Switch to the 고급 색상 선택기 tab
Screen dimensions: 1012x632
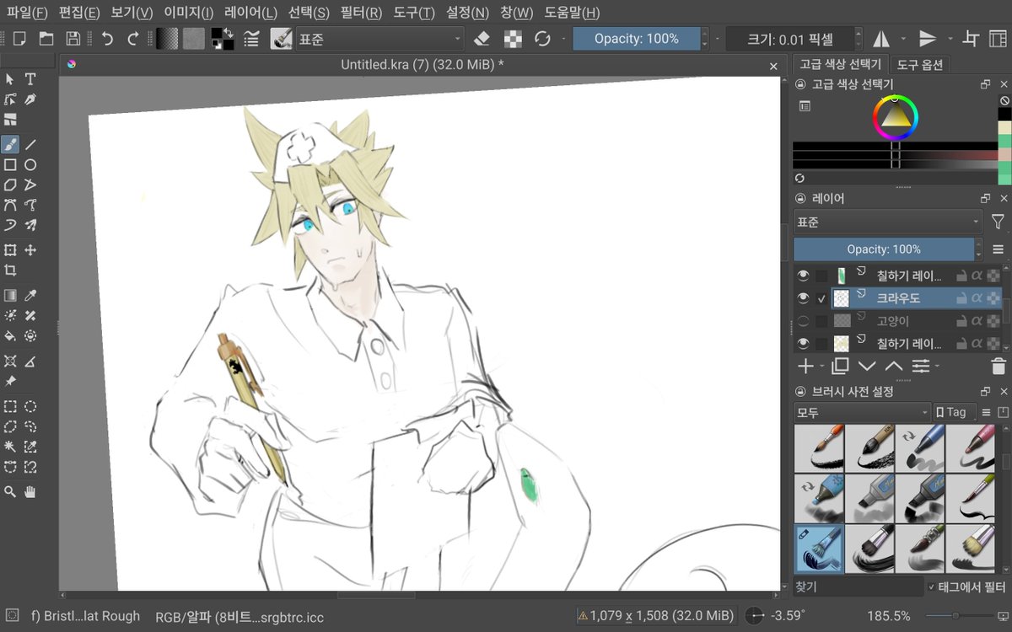coord(840,64)
